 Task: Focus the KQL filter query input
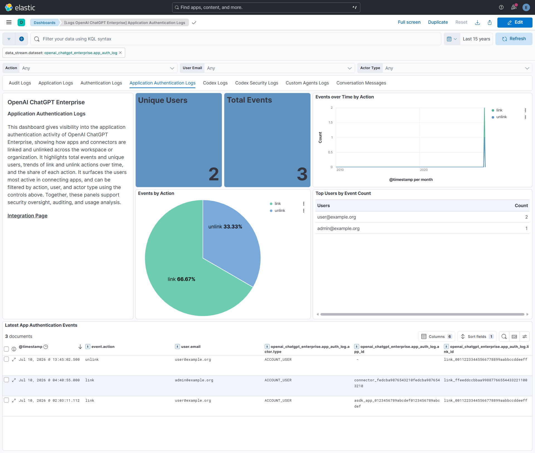[x=236, y=39]
